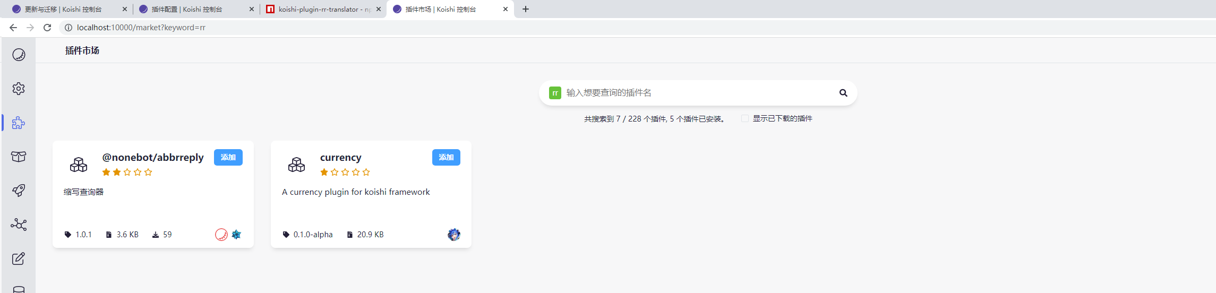Open the network graph icon in sidebar
The height and width of the screenshot is (293, 1216).
[19, 225]
